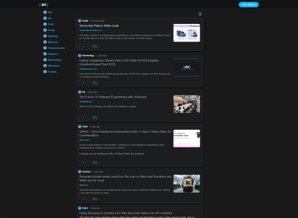Image resolution: width=298 pixels, height=218 pixels.
Task: Open the f/ai forum in sidebar
Action: click(x=50, y=18)
